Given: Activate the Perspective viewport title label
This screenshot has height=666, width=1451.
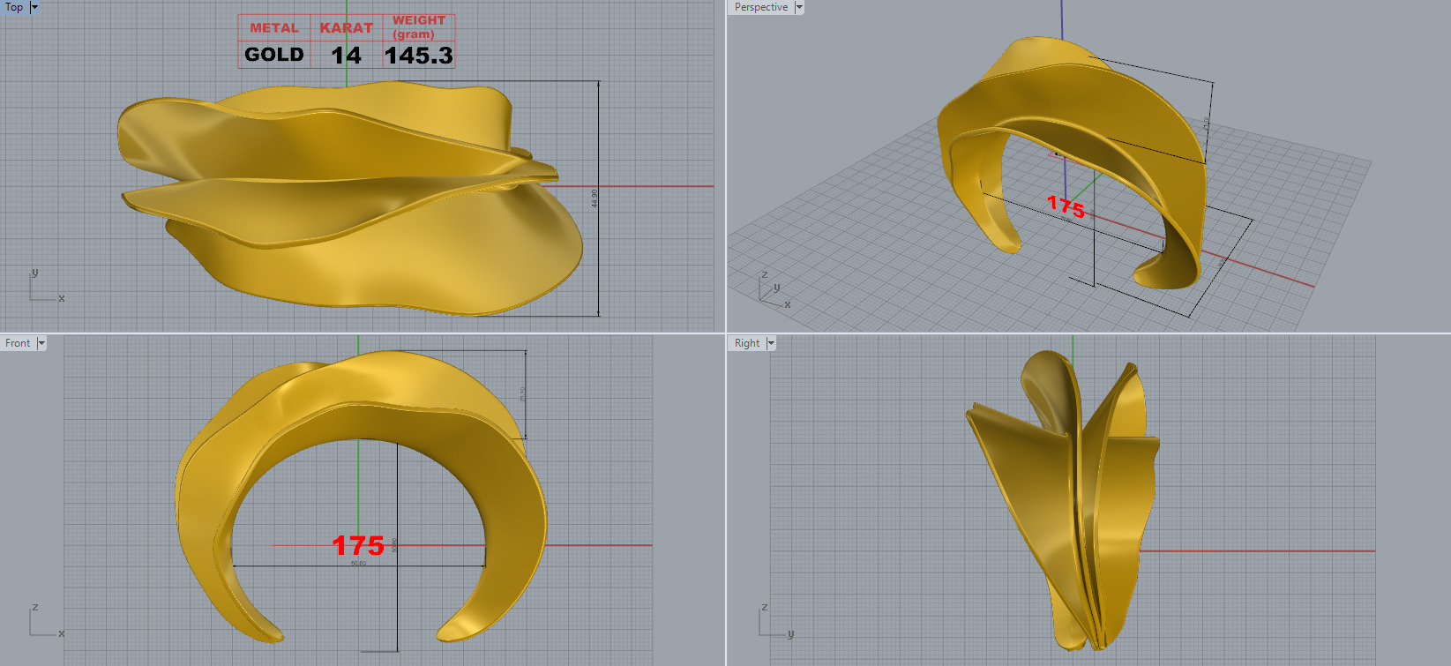Looking at the screenshot, I should [x=760, y=7].
